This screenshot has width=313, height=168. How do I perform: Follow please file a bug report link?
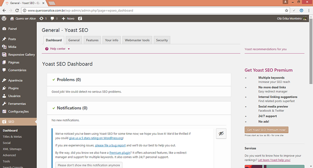click(x=111, y=145)
